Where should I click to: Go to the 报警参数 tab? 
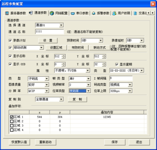pos(100,13)
